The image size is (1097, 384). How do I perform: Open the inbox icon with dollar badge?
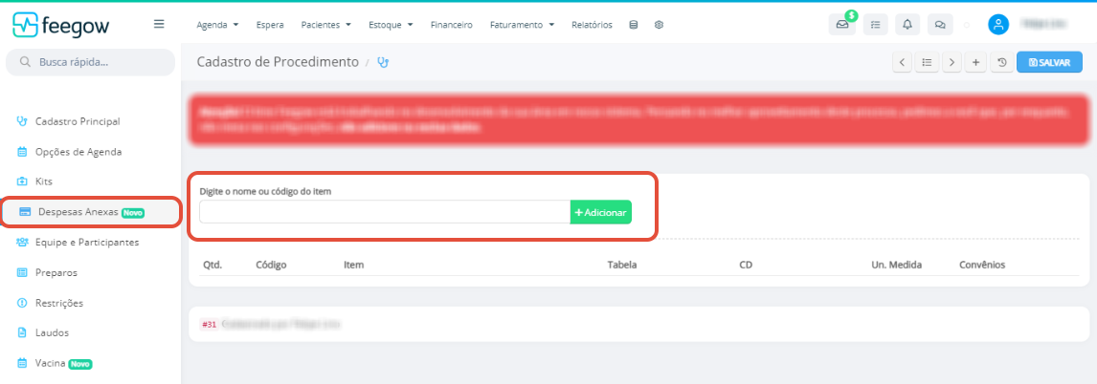(841, 24)
